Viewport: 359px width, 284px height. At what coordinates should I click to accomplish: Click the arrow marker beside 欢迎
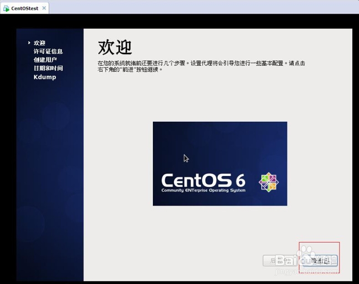29,43
